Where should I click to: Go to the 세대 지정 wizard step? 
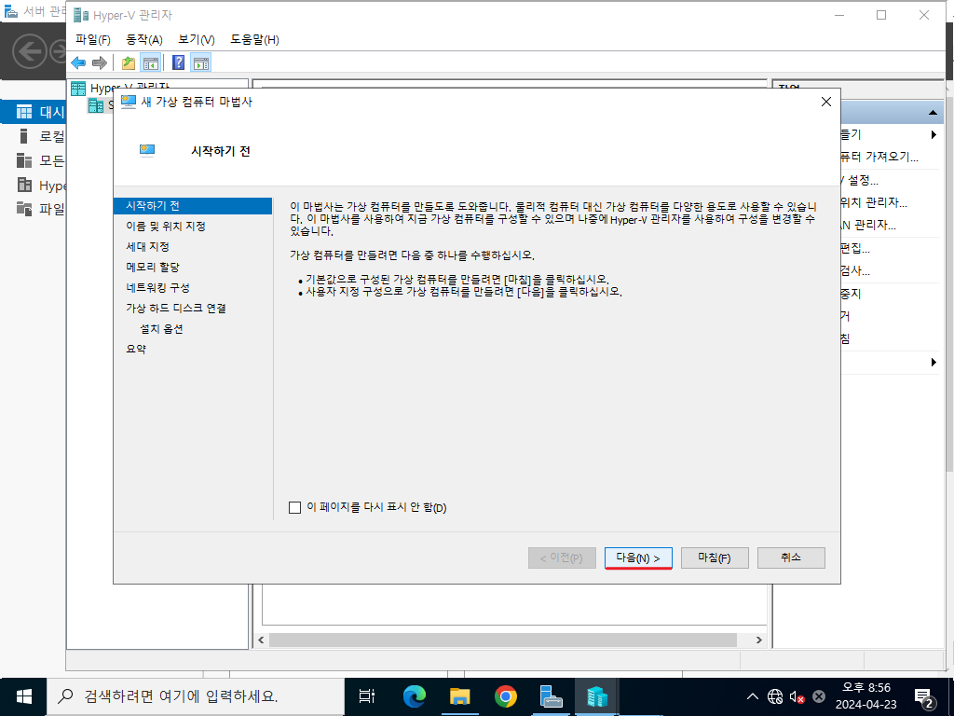(147, 247)
